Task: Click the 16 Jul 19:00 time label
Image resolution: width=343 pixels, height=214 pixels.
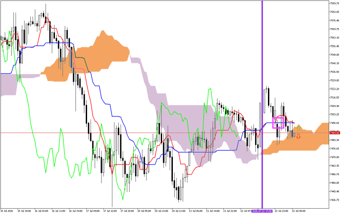Action: [75, 211]
